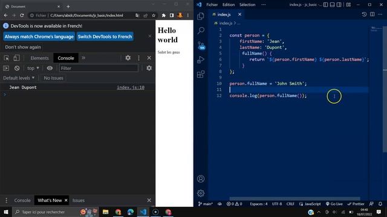Customize the VS Code layout
This screenshot has height=217, width=387.
point(348,5)
